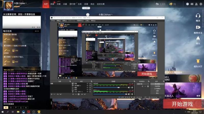
Task: Open the friends list icon
Action: click(x=196, y=4)
